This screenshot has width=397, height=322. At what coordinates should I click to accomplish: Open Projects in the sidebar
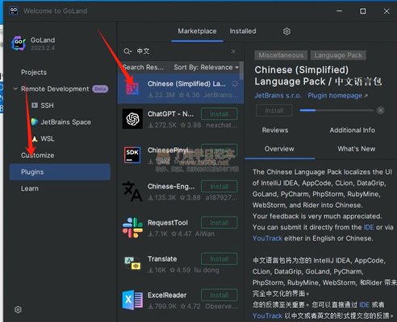[x=34, y=72]
